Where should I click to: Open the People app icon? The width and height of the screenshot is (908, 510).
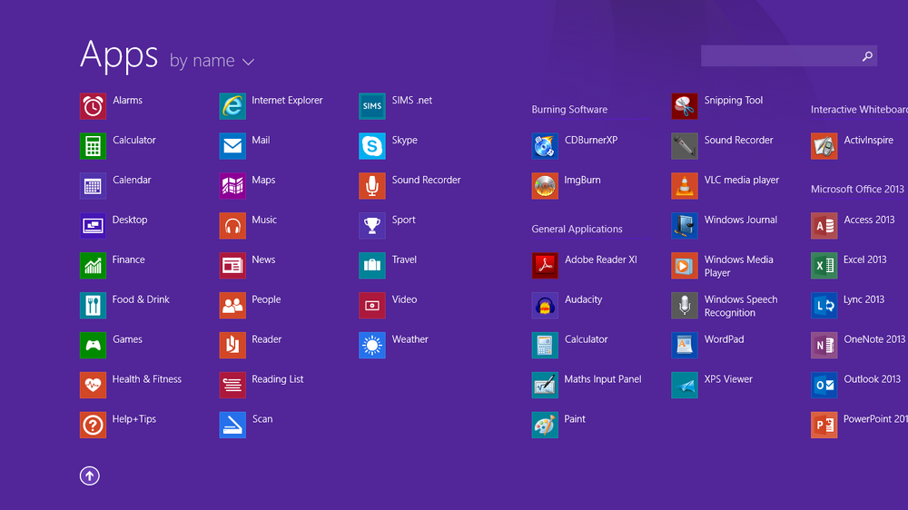click(232, 306)
